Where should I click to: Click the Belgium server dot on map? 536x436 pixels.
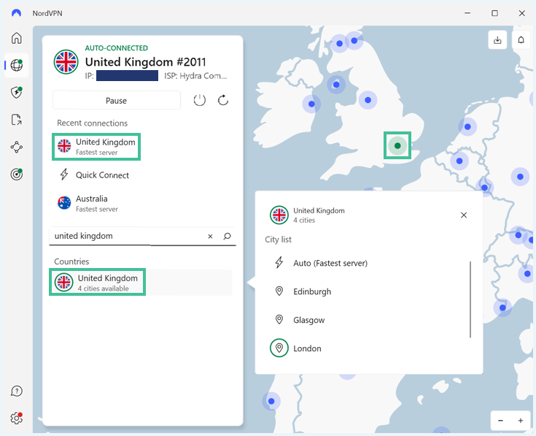coord(459,161)
